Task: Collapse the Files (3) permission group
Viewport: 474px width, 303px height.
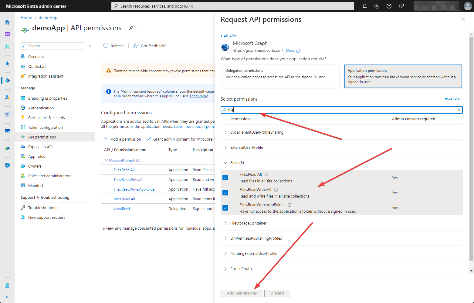Action: coord(225,163)
